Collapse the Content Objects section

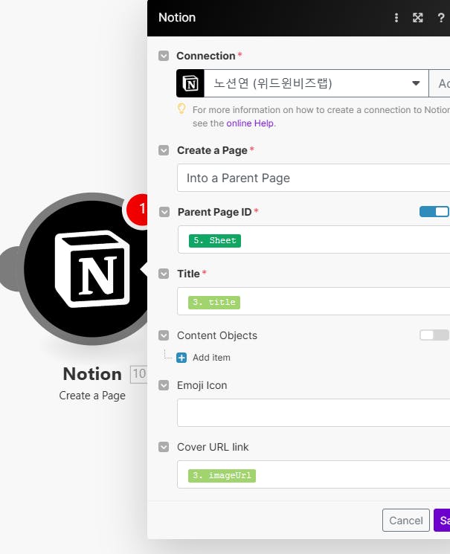164,335
